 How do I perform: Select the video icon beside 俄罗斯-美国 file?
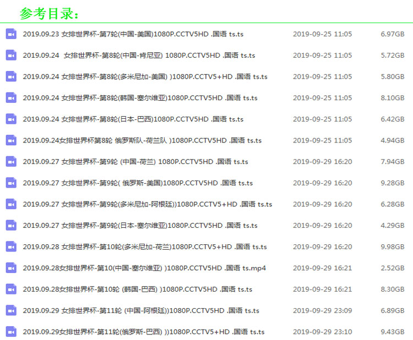11,183
